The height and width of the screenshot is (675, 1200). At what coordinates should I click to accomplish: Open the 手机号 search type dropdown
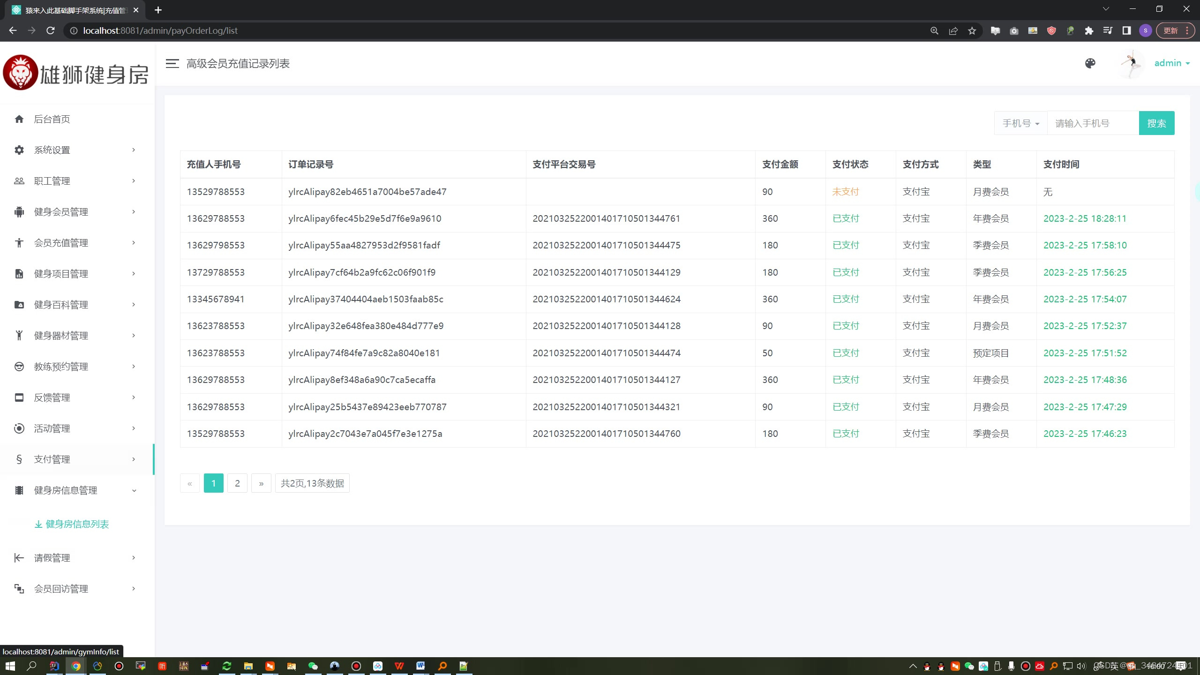[x=1020, y=123]
